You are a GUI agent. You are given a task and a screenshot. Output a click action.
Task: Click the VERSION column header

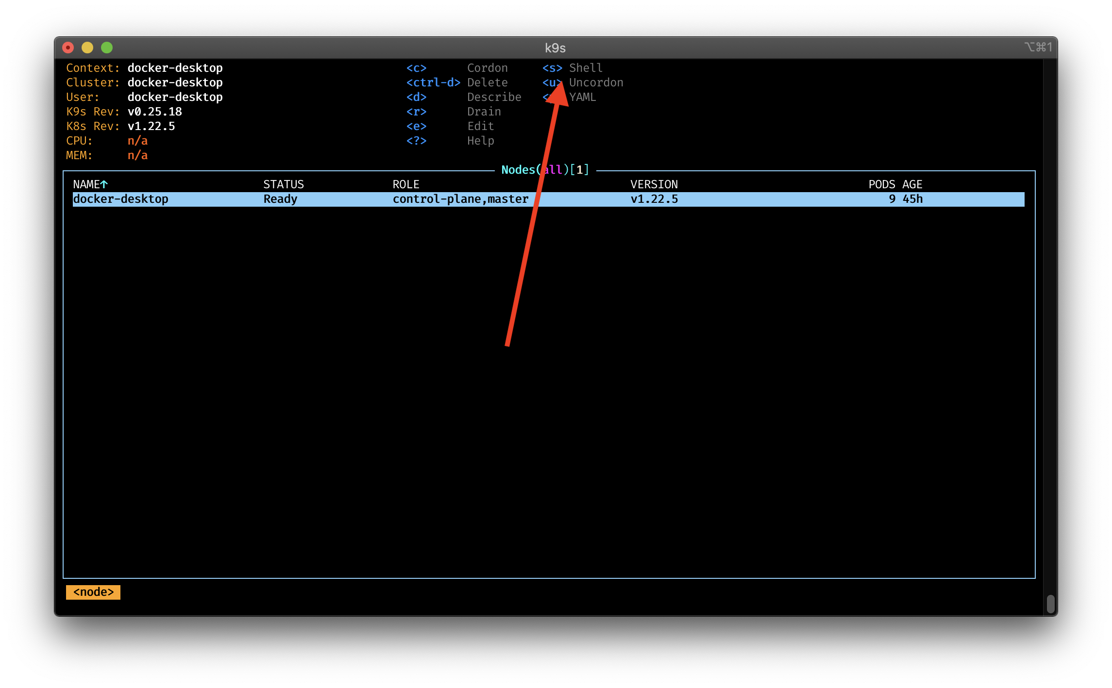[654, 184]
